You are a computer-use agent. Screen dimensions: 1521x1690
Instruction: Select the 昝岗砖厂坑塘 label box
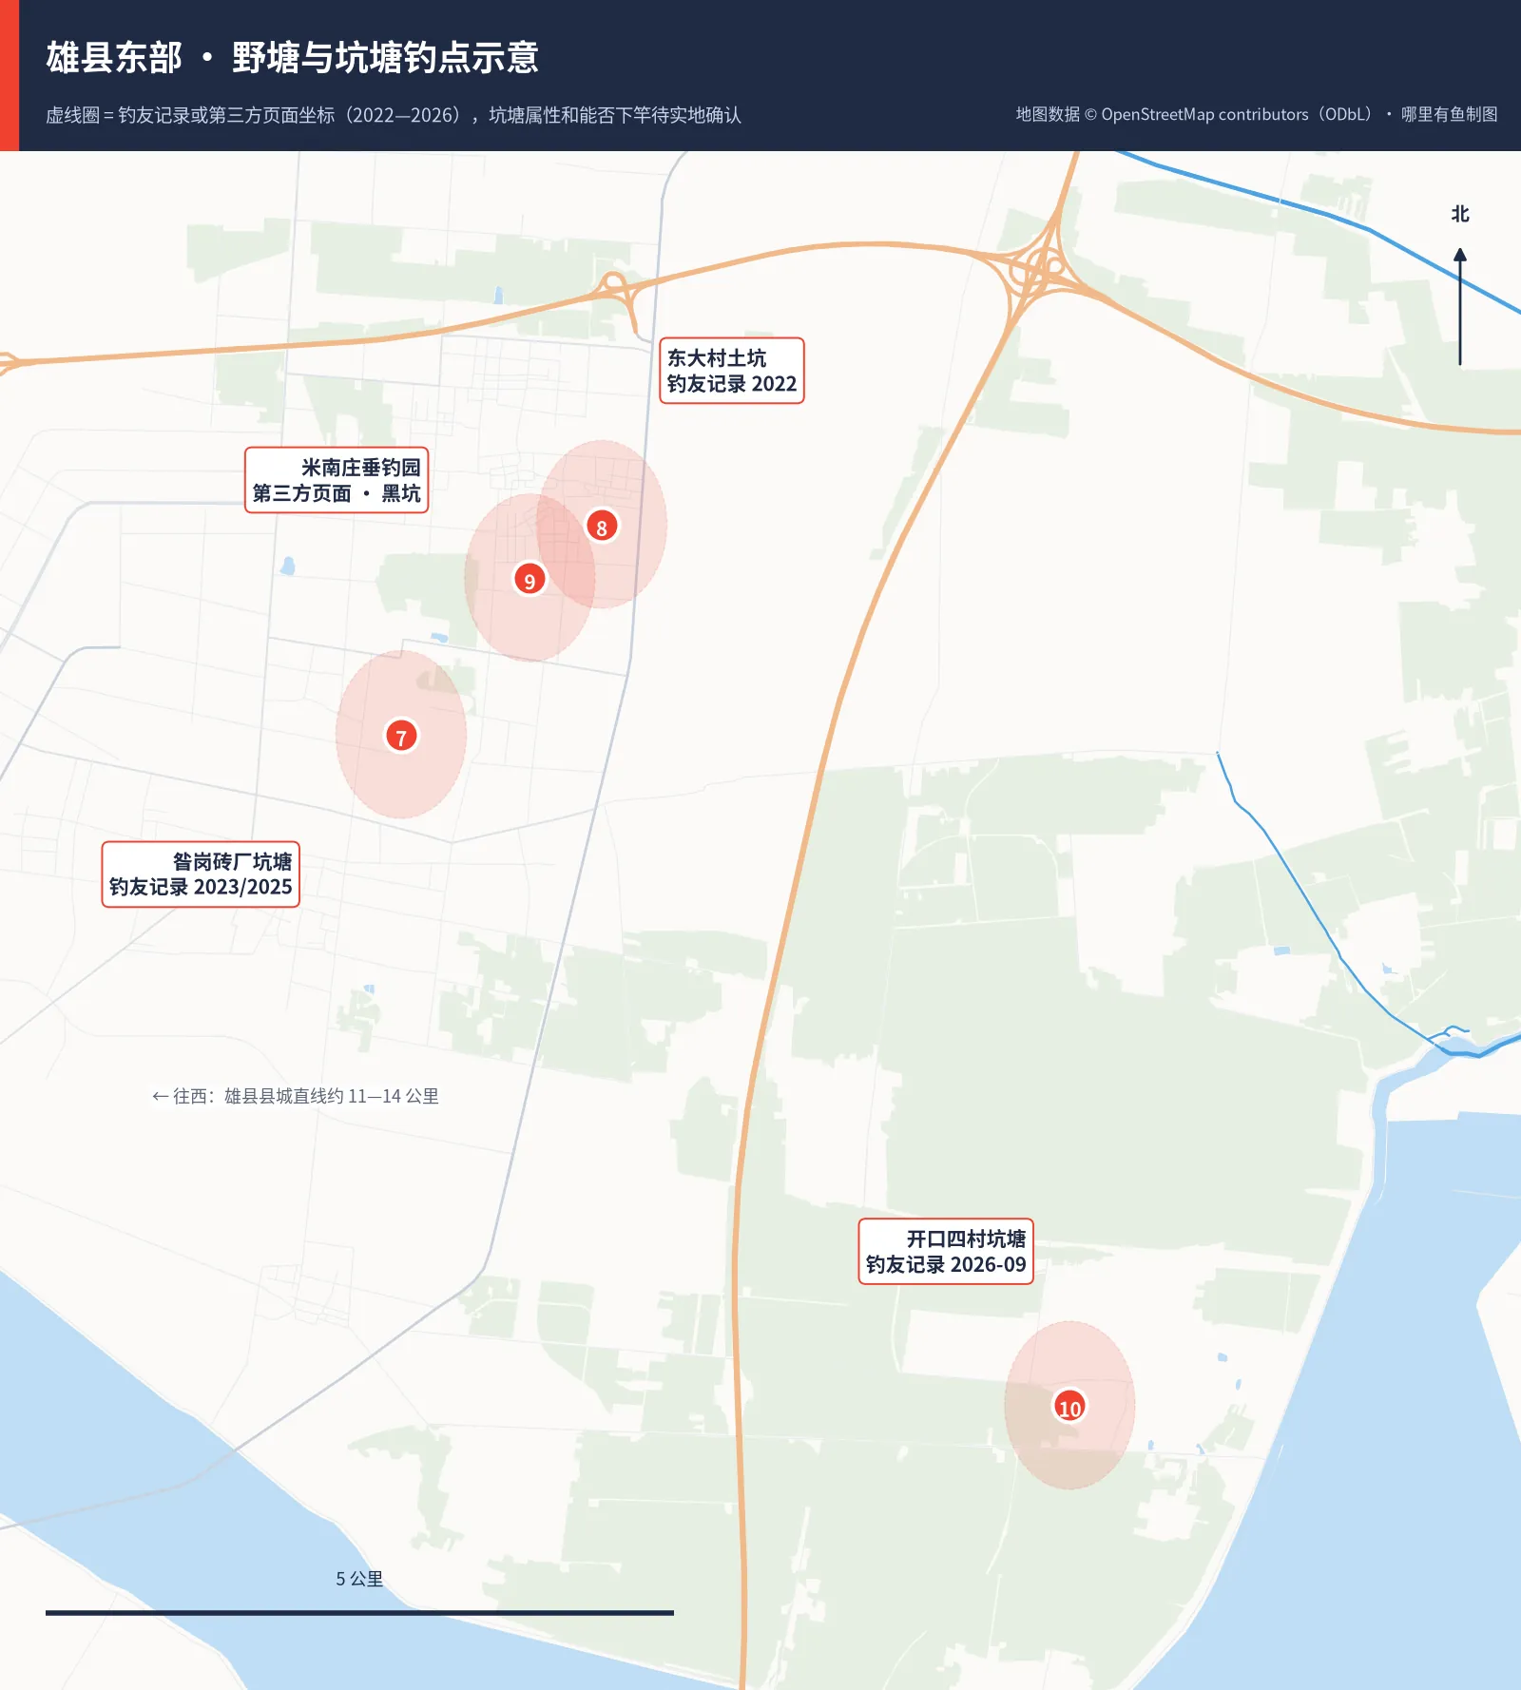tap(201, 874)
